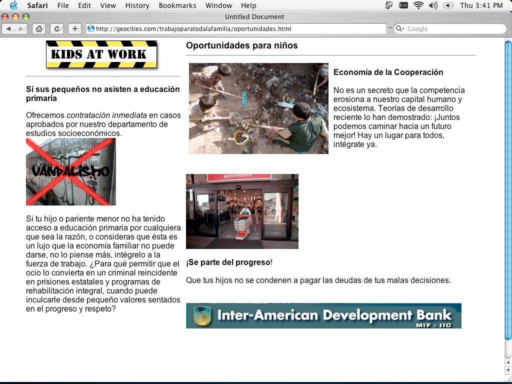This screenshot has width=512, height=384.
Task: Click the heading "Oportunidades para niños"
Action: pos(242,45)
